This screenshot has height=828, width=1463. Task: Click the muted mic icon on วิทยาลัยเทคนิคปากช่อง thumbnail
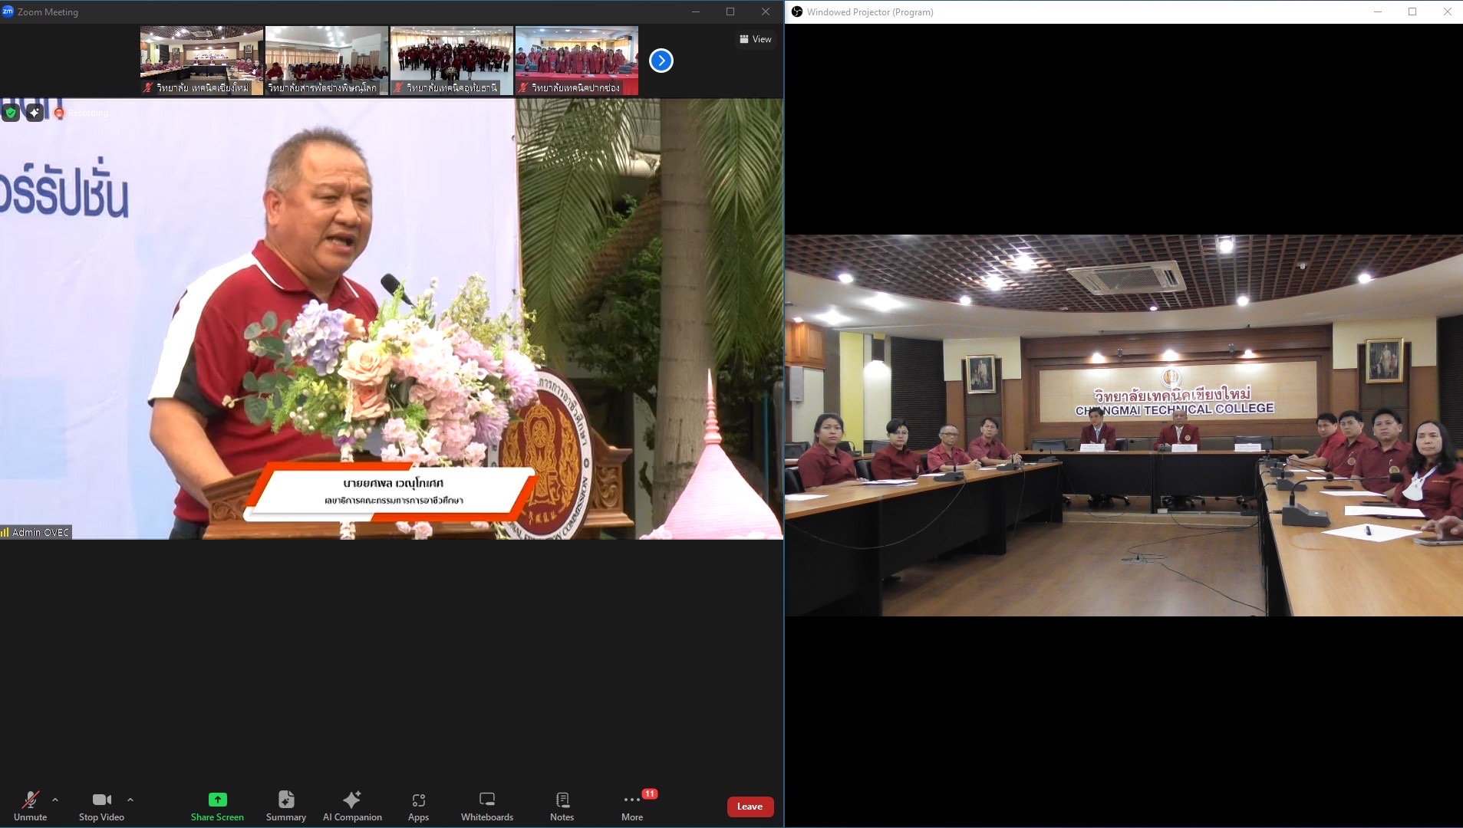coord(523,87)
